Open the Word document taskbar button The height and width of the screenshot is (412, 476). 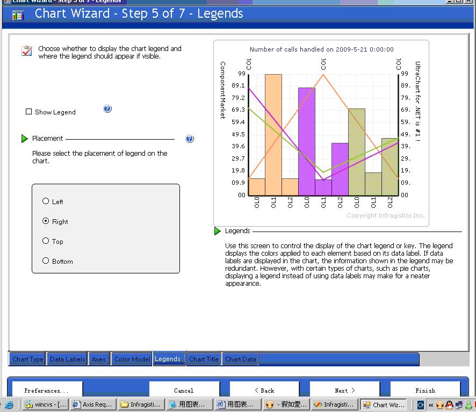click(238, 404)
